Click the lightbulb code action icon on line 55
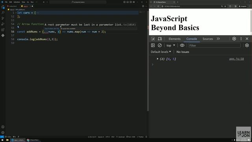This screenshot has height=142, width=252. click(18, 27)
